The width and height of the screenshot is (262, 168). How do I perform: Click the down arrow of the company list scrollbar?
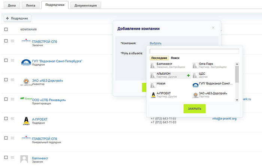pos(237,100)
